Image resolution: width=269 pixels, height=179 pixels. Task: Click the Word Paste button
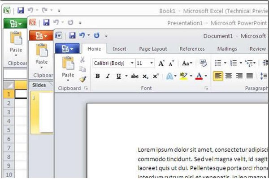[68, 69]
